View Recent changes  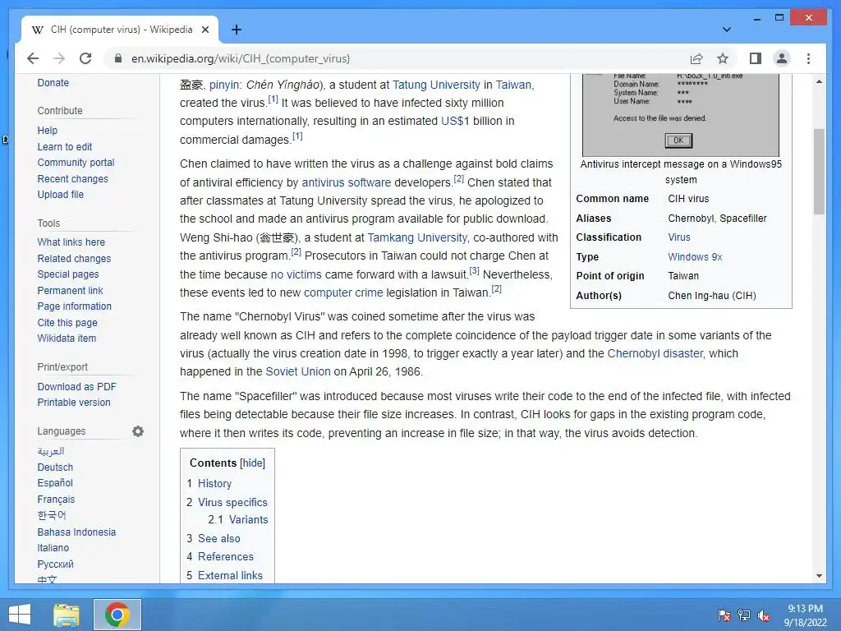coord(72,178)
